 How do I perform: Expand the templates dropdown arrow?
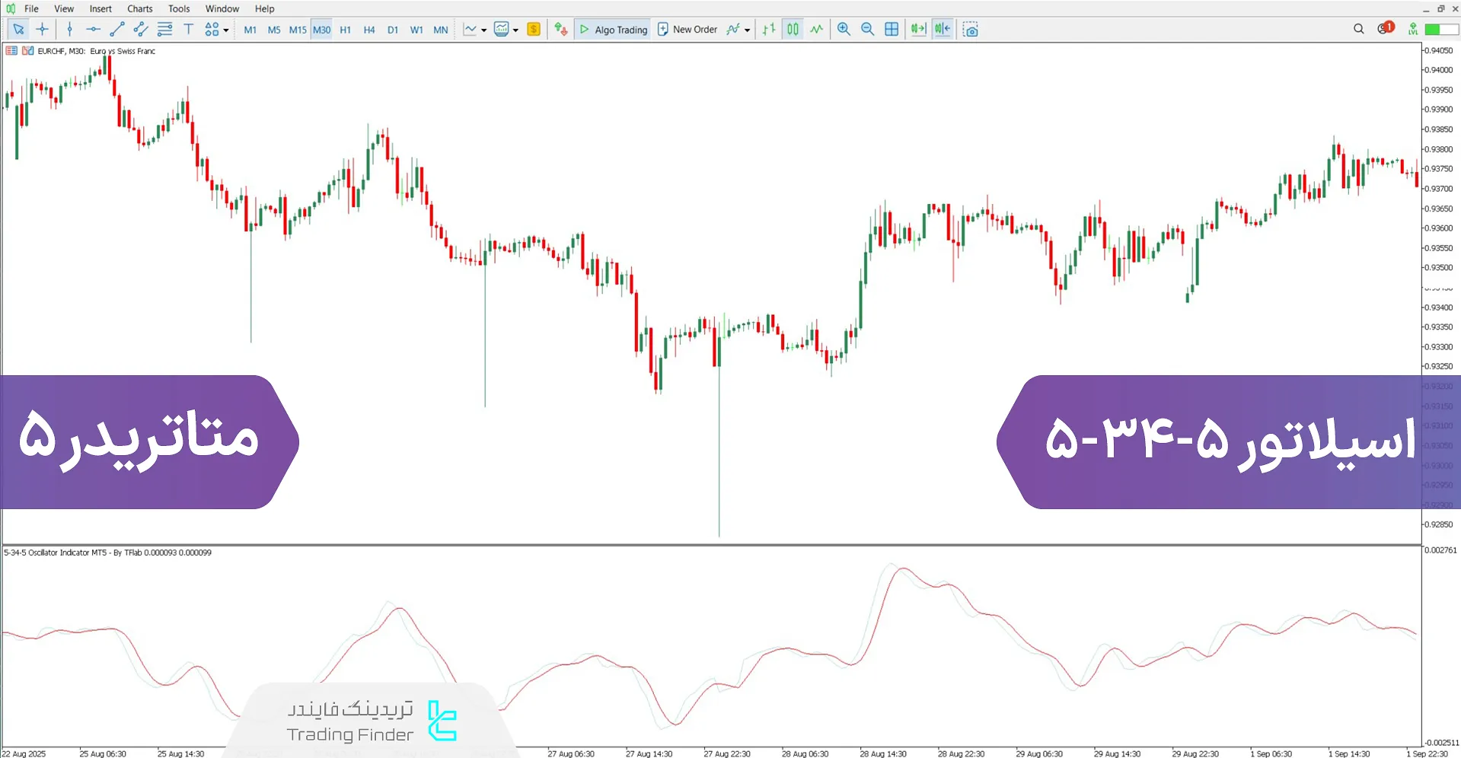515,30
